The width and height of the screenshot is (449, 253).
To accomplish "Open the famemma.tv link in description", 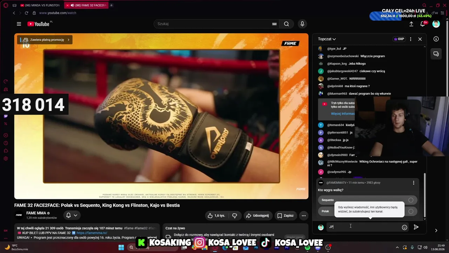I will tap(92, 233).
